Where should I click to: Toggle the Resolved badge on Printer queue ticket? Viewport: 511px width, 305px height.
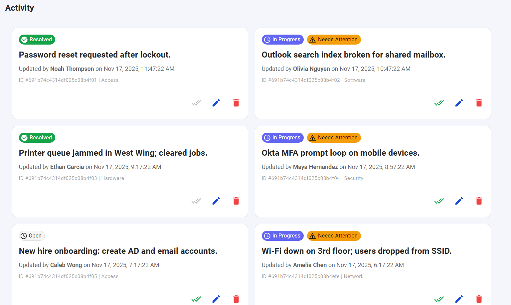(37, 137)
